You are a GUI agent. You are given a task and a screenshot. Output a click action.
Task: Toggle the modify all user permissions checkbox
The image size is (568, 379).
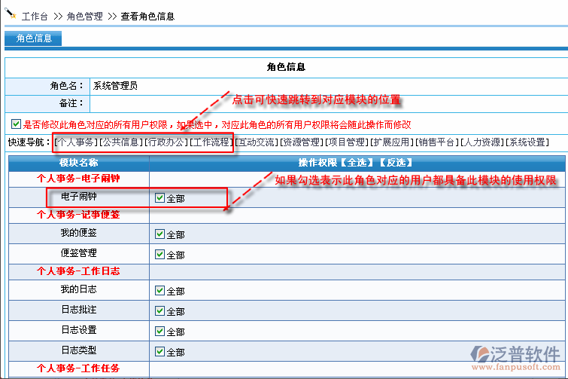16,124
